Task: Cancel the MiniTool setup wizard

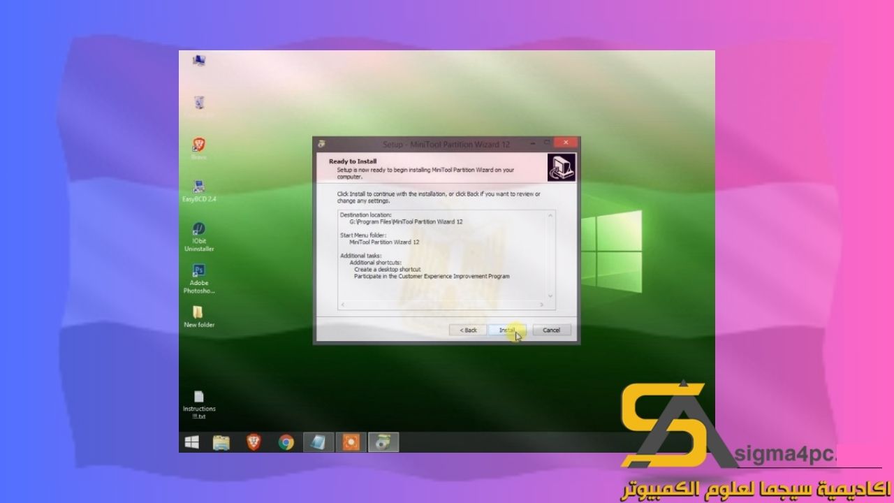Action: click(552, 330)
